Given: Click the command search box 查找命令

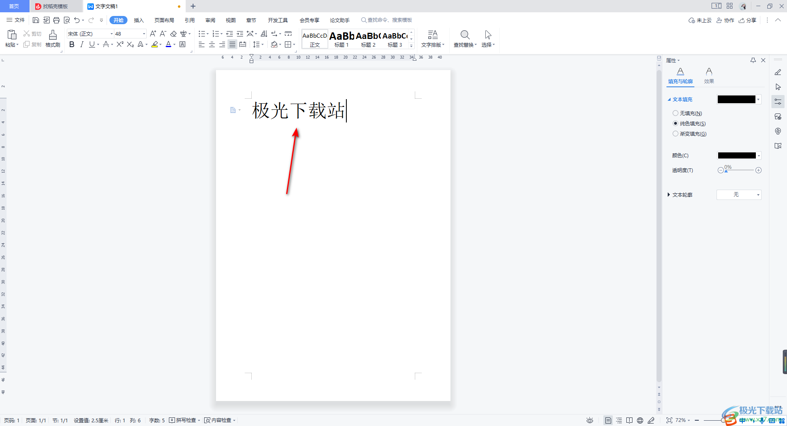Looking at the screenshot, I should [387, 20].
